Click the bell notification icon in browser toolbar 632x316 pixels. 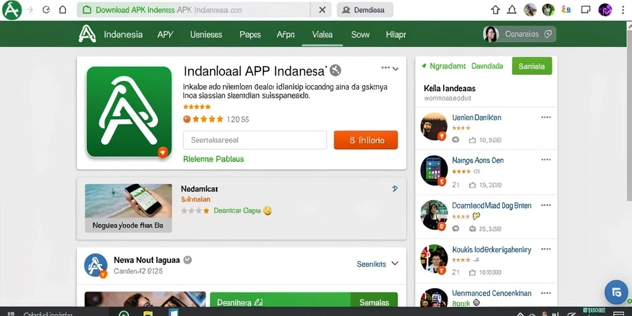point(512,10)
